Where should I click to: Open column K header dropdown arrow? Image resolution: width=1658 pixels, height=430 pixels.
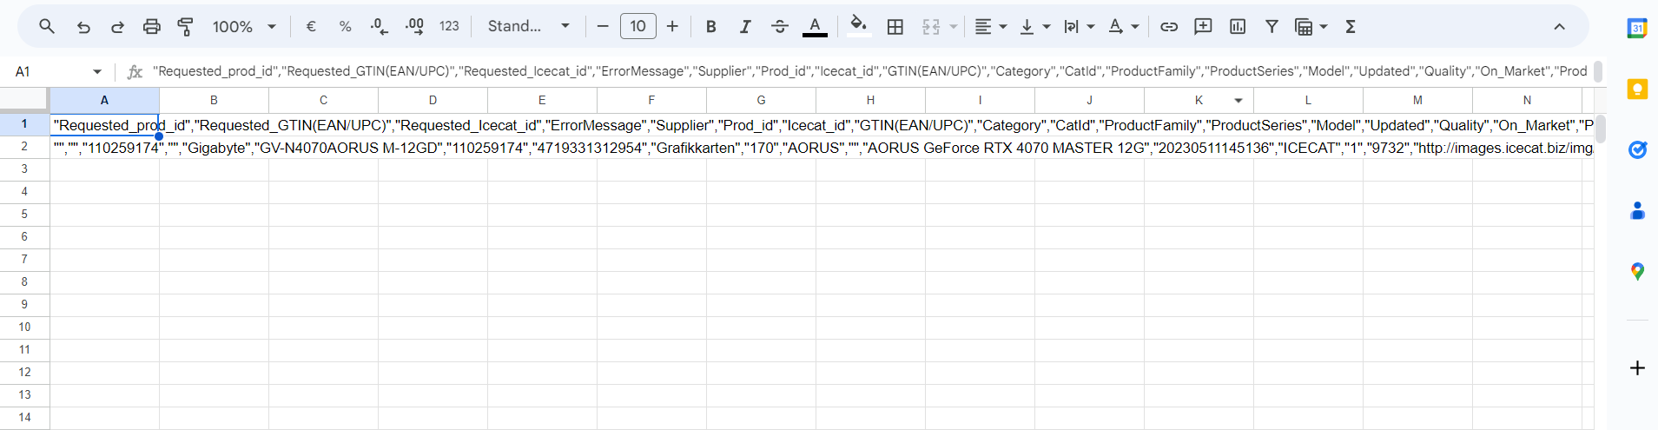(1239, 101)
